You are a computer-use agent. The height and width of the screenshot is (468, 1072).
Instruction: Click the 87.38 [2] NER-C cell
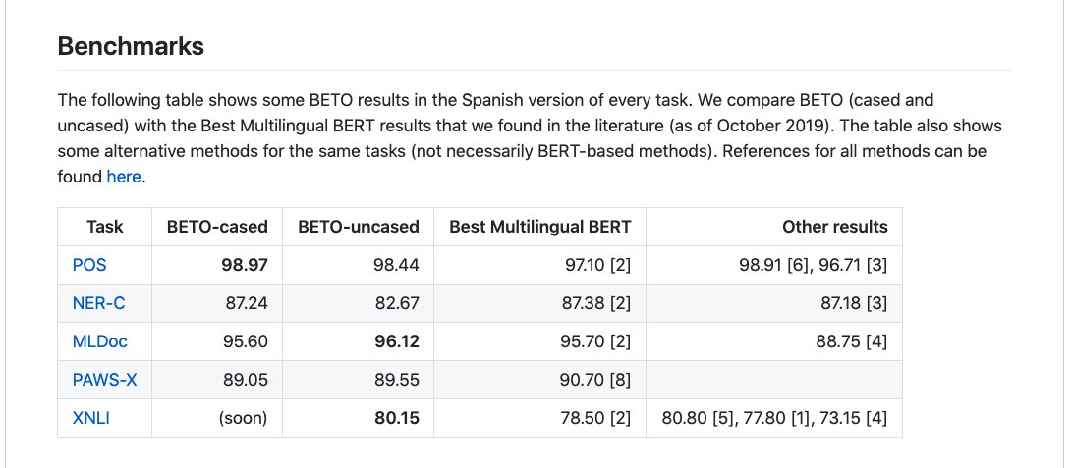tap(540, 303)
